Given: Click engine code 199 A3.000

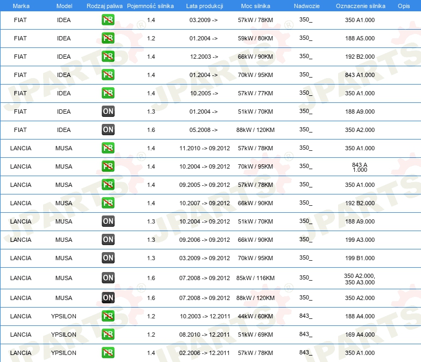Looking at the screenshot, I should (x=360, y=240).
